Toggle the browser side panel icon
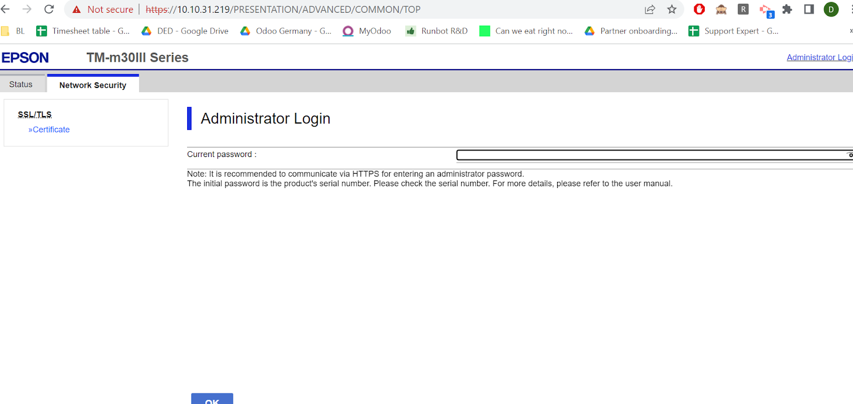 tap(809, 9)
